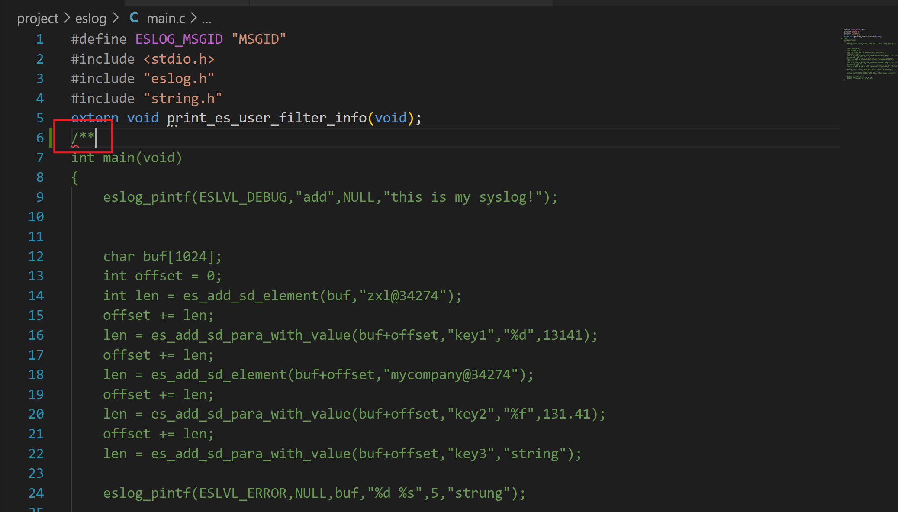
Task: Click "zxl@34274" string on line 14
Action: click(402, 296)
